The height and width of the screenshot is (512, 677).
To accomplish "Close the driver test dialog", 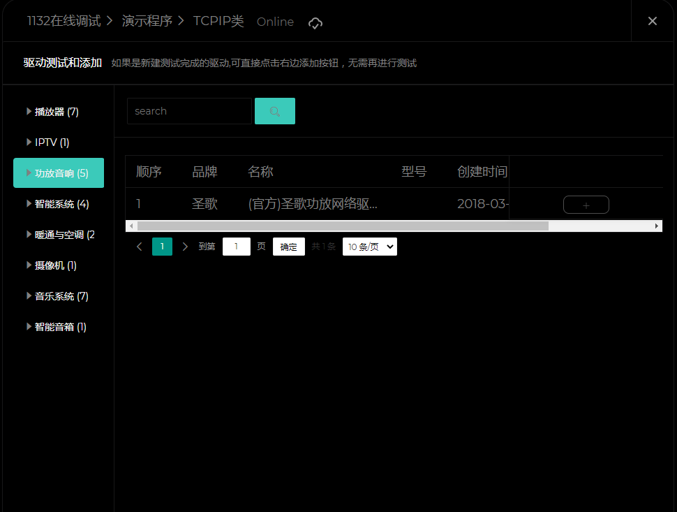I will (653, 21).
